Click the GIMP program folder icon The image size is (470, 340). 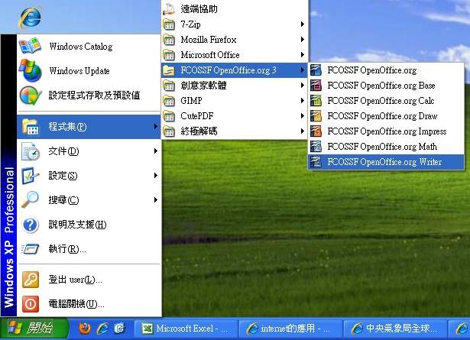click(169, 101)
